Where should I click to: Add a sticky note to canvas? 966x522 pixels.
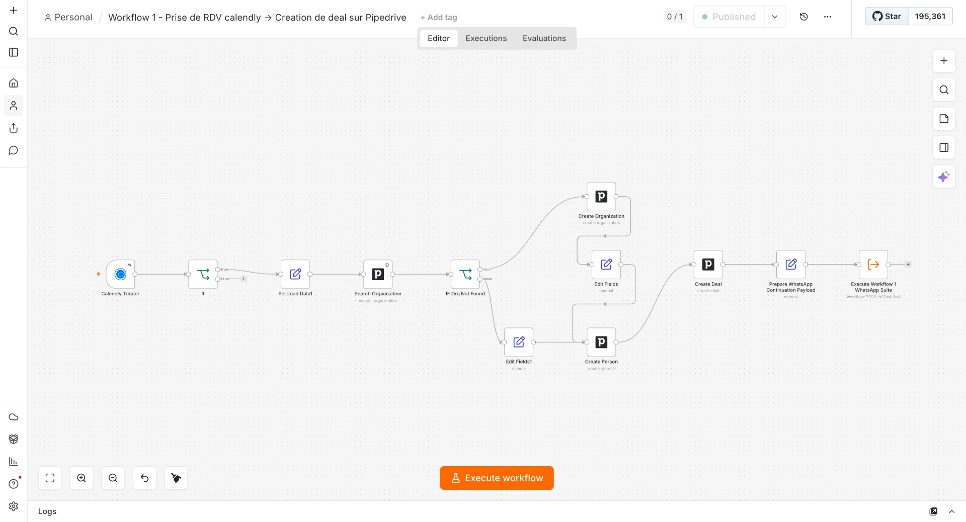pyautogui.click(x=944, y=119)
